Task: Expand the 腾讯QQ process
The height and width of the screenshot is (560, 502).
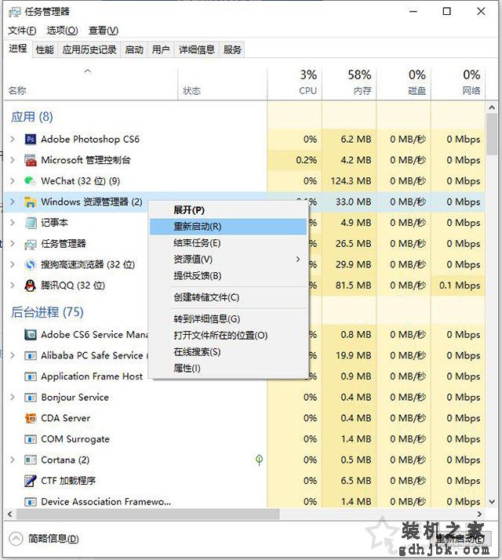Action: [13, 285]
